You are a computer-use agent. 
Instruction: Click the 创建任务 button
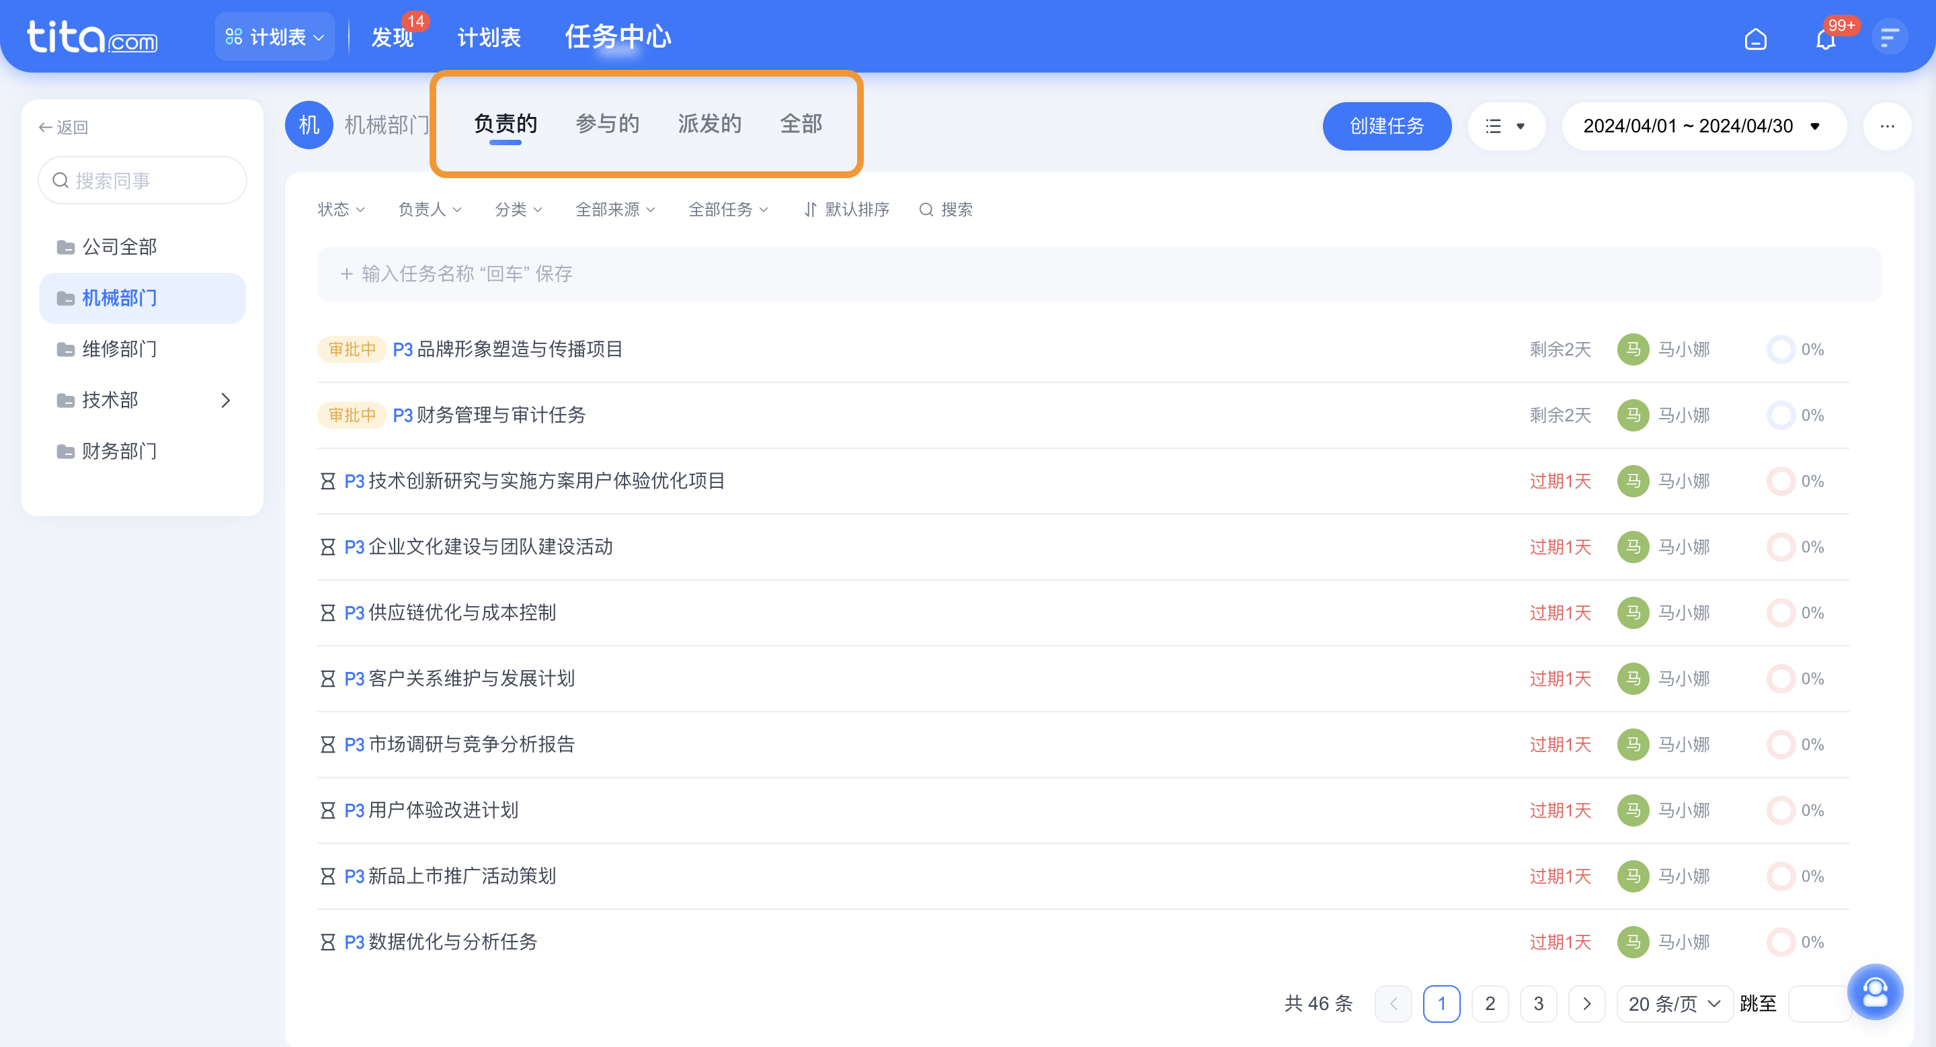pyautogui.click(x=1387, y=126)
